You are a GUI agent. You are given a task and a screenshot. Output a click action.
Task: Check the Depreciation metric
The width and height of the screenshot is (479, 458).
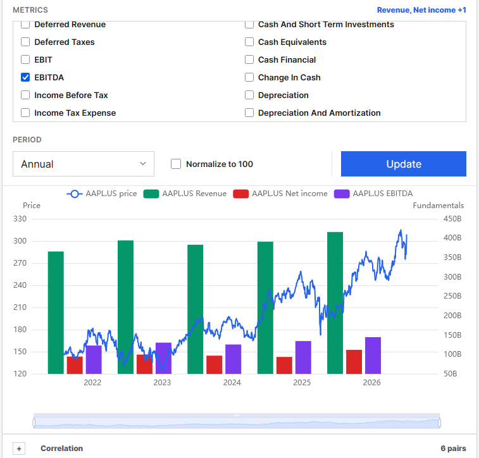coord(249,95)
